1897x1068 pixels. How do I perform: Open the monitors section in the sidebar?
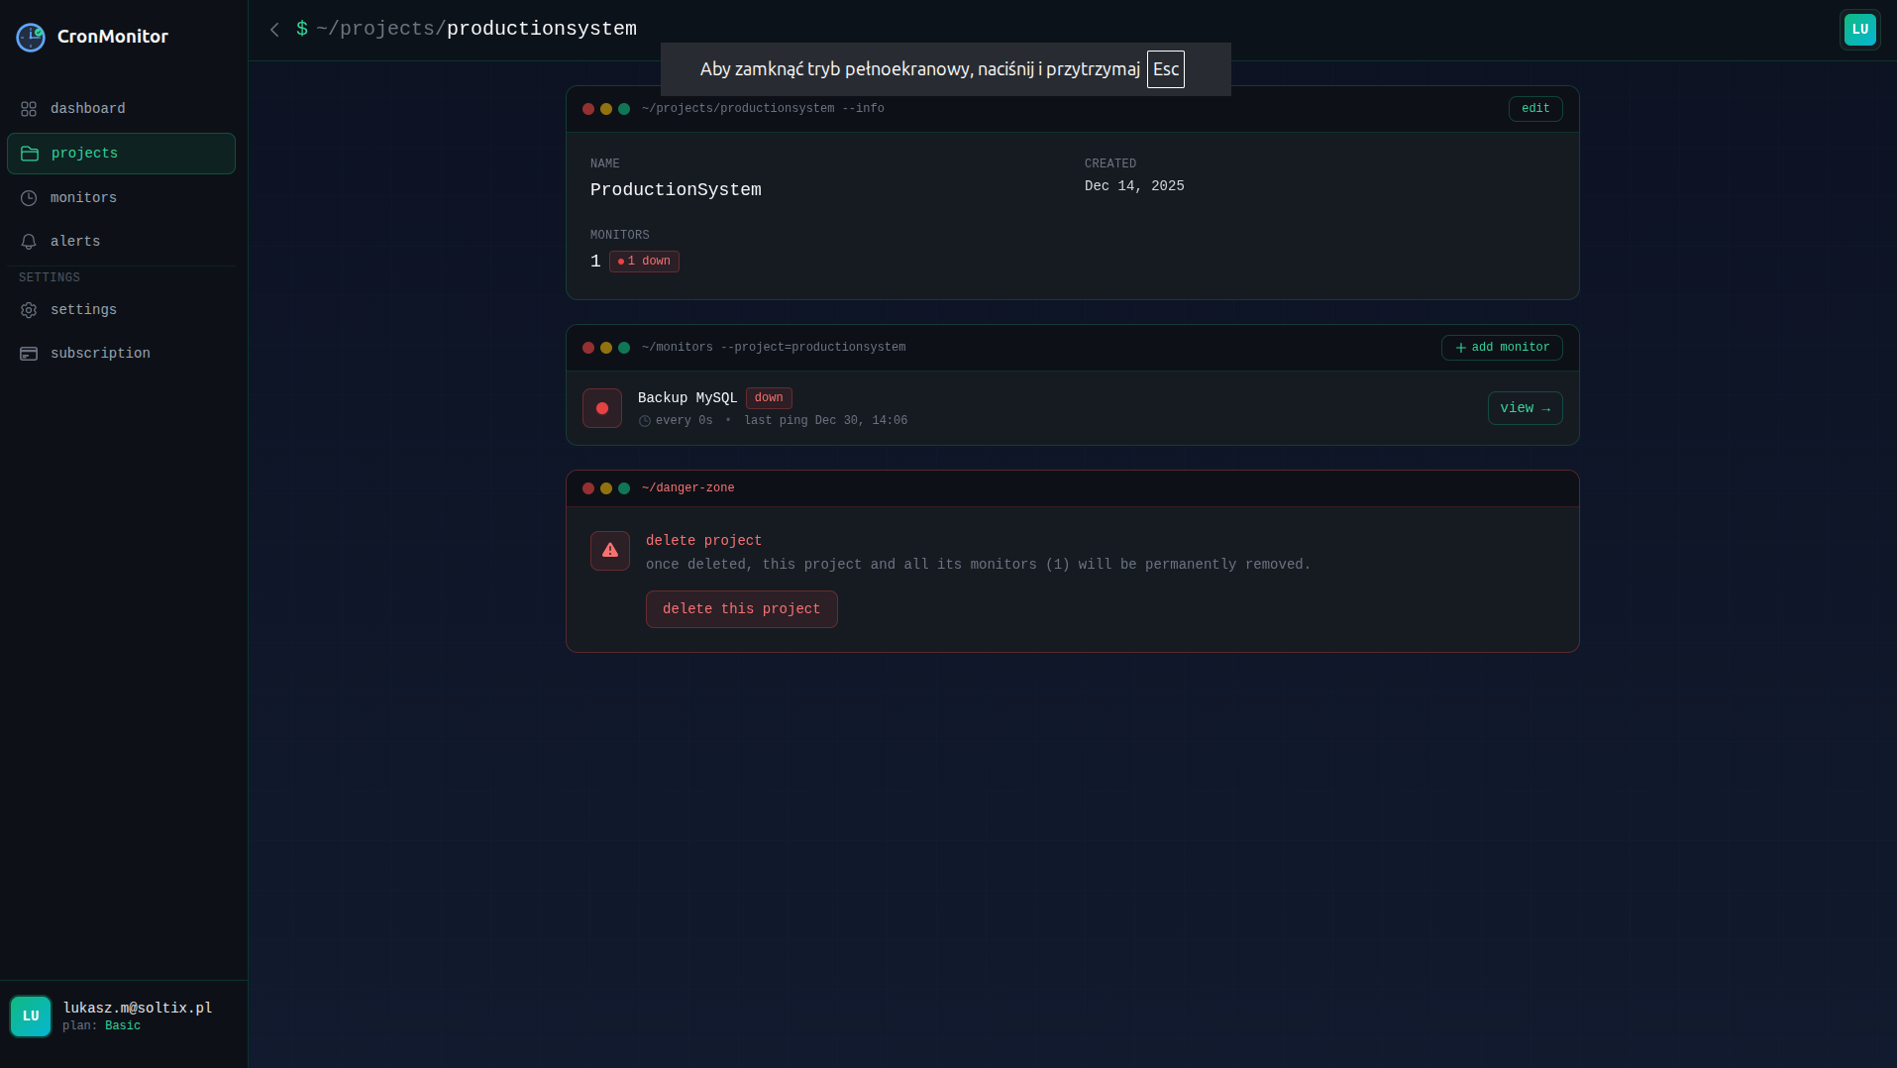[83, 197]
